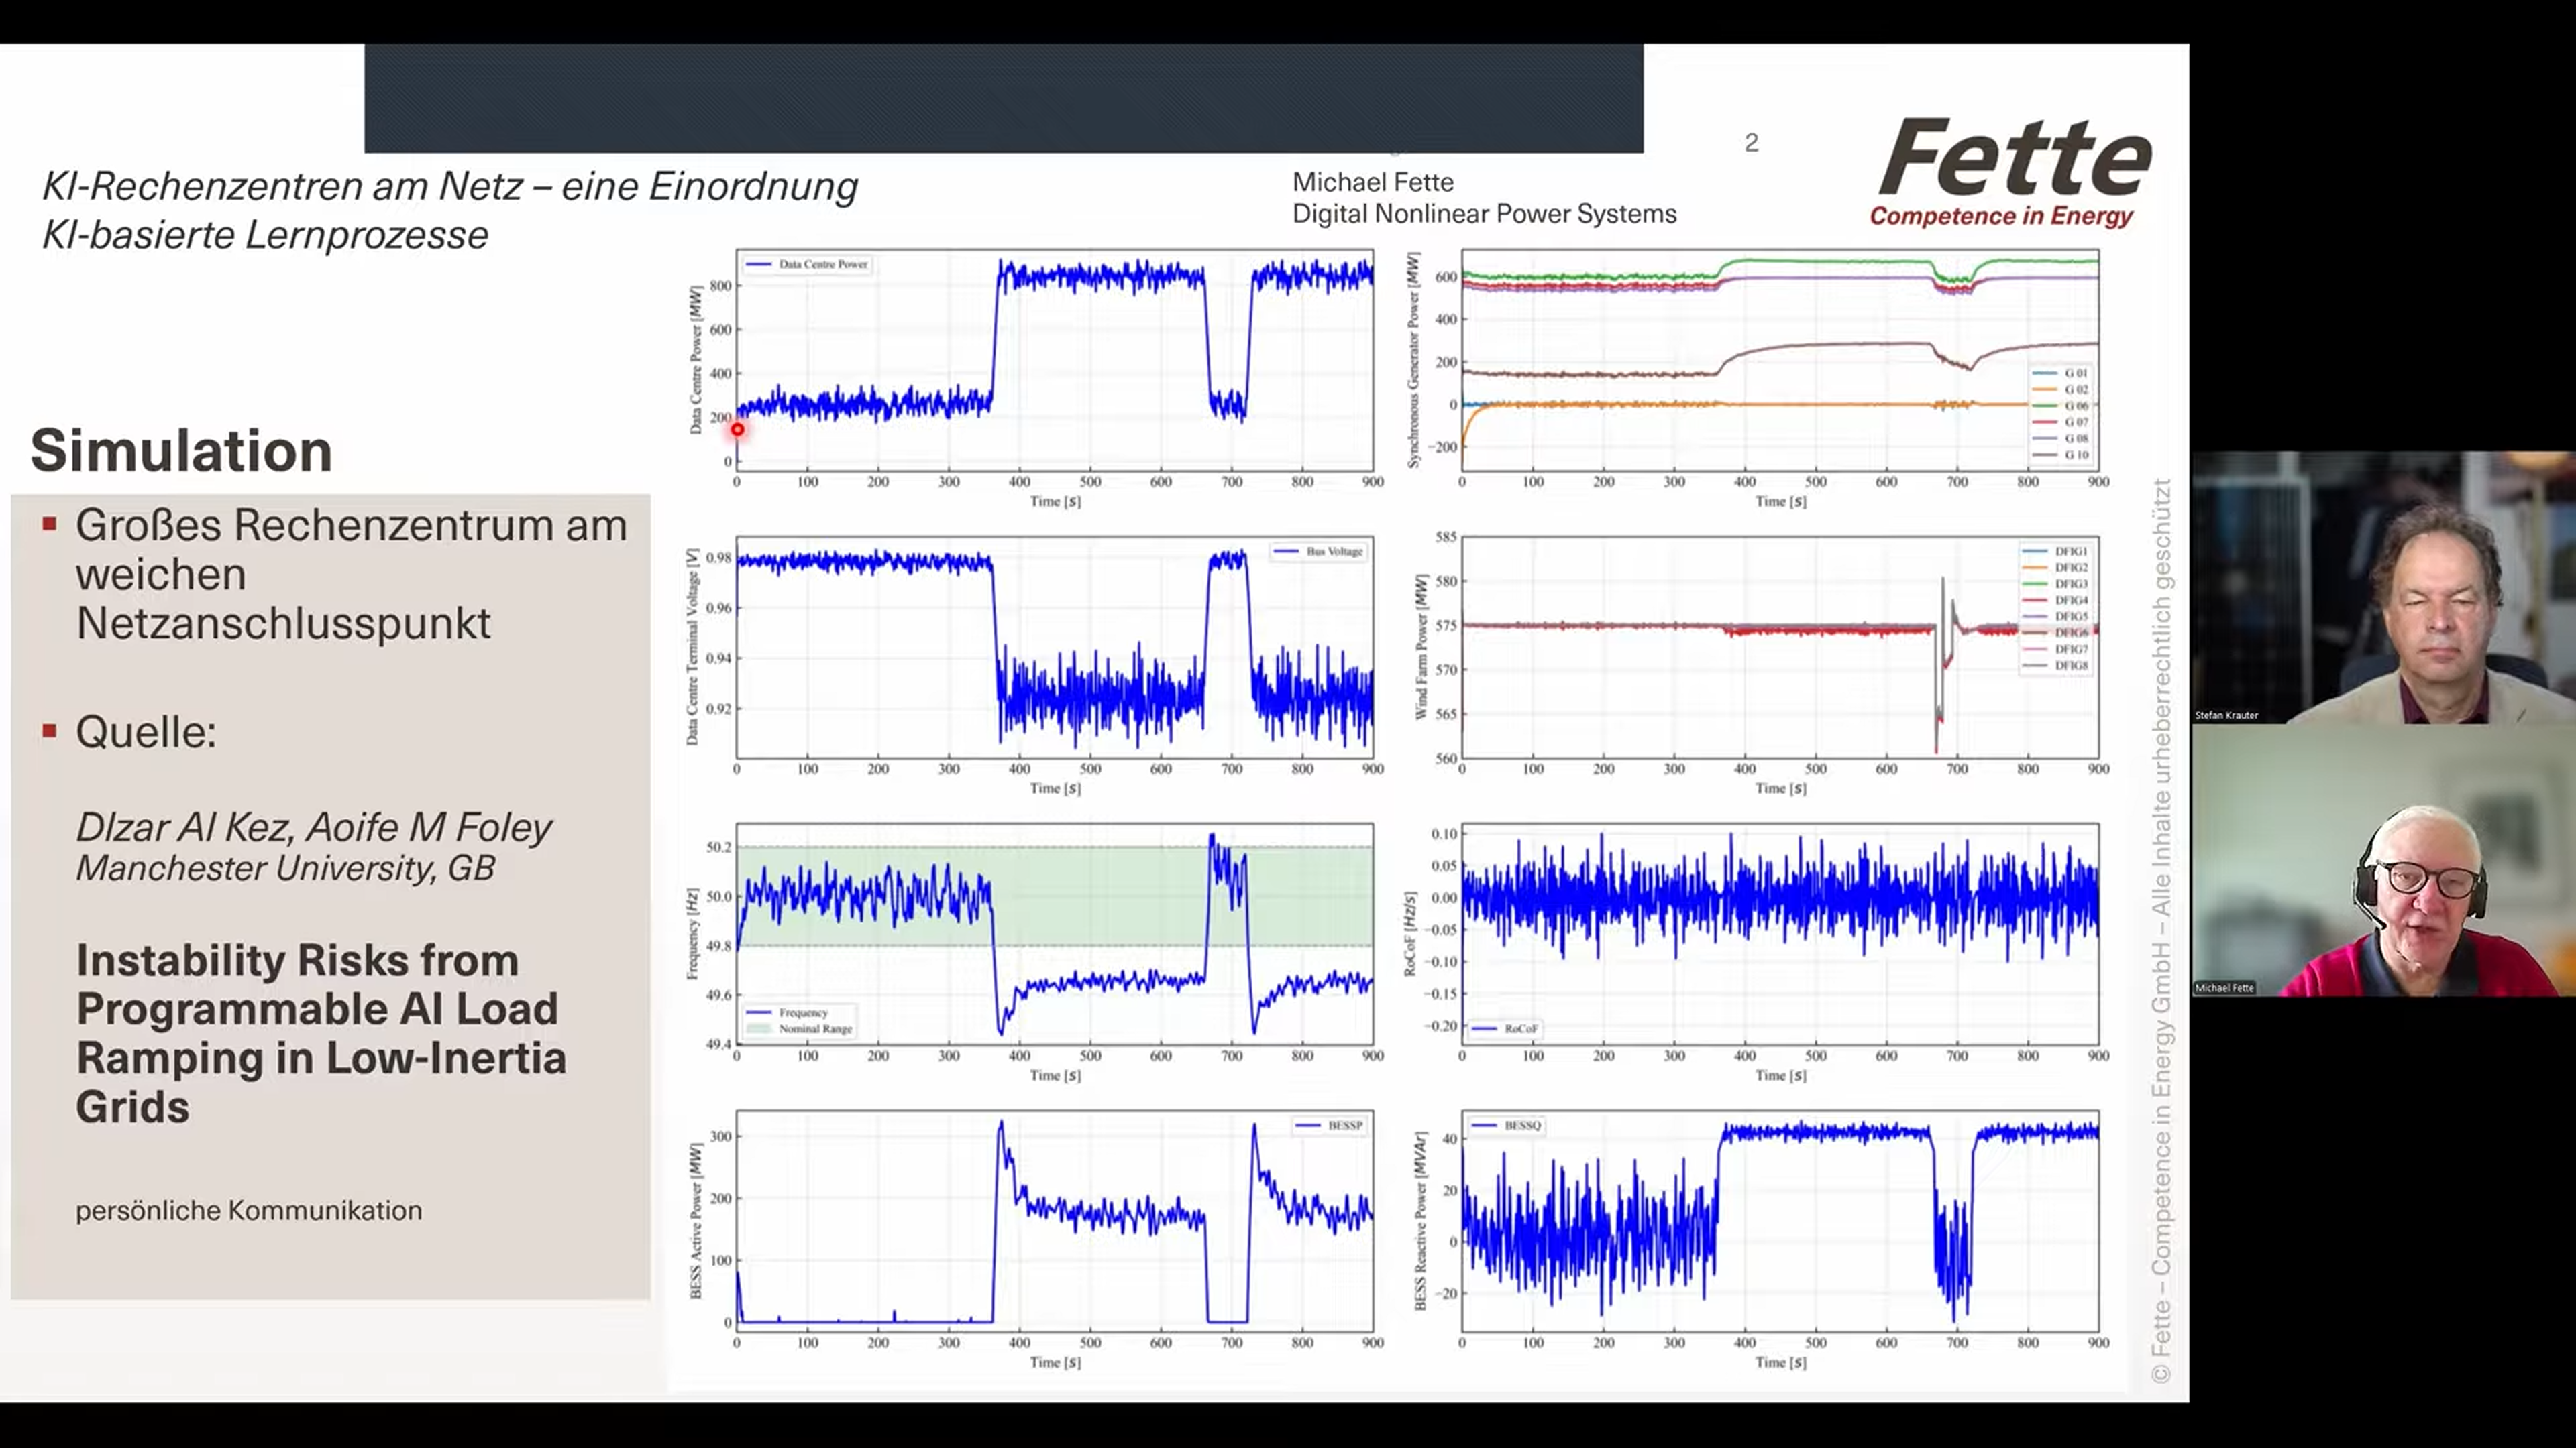Viewport: 2576px width, 1448px height.
Task: Click the 'G 02' generator legend entry
Action: tap(2060, 389)
